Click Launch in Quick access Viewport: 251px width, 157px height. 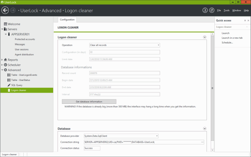tap(226, 33)
